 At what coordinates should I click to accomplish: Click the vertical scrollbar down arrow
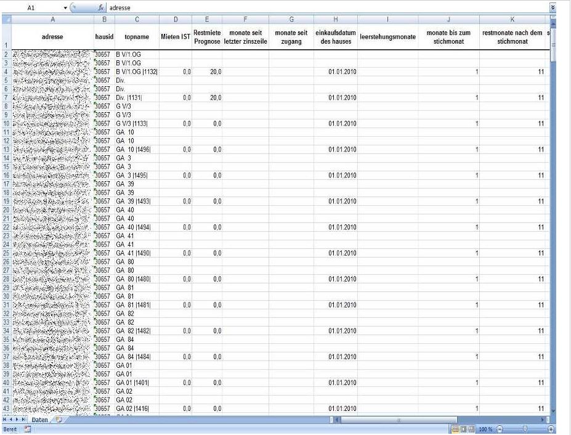click(x=553, y=412)
